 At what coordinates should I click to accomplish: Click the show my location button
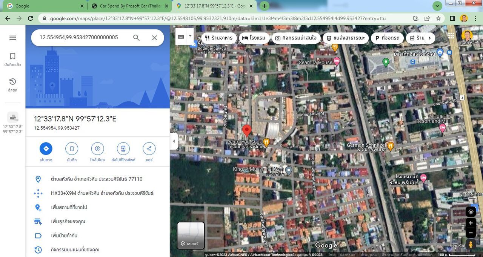point(471,212)
